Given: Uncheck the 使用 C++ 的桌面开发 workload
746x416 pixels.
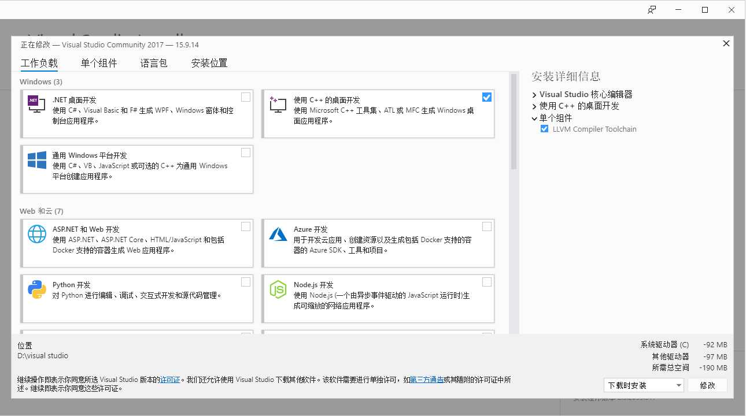Looking at the screenshot, I should (487, 97).
